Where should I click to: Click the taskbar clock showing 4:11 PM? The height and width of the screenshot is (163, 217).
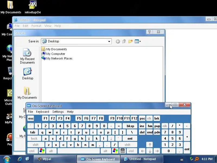click(x=207, y=159)
